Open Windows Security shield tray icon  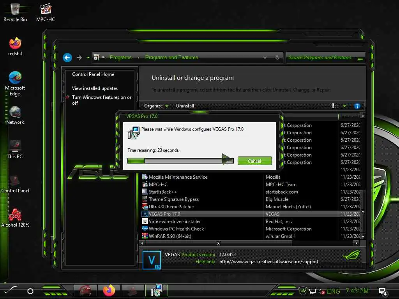[x=303, y=290]
